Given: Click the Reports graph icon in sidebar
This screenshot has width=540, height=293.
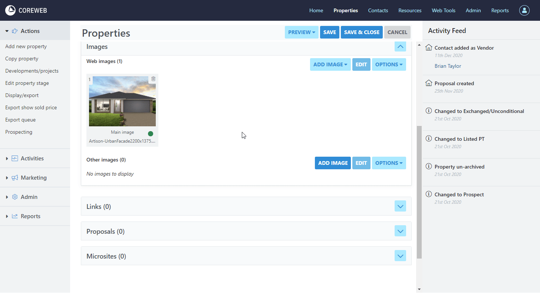Looking at the screenshot, I should pyautogui.click(x=15, y=216).
